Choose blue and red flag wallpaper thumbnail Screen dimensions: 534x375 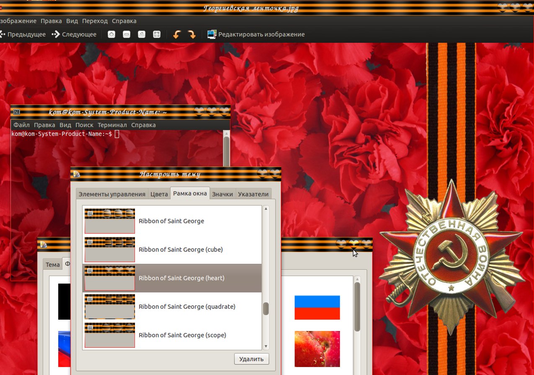[x=317, y=307]
